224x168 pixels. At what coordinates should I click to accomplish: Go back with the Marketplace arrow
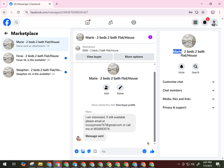click(6, 33)
